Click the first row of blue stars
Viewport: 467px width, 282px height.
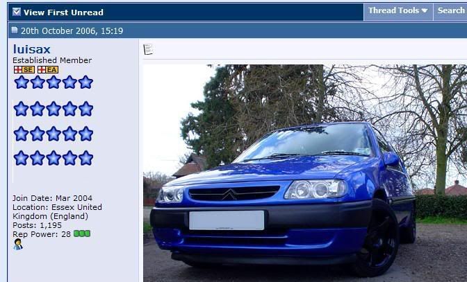coord(54,82)
